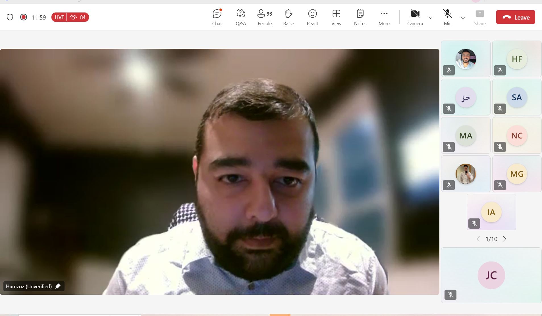The image size is (542, 316).
Task: Click the shield security icon
Action: click(x=10, y=17)
